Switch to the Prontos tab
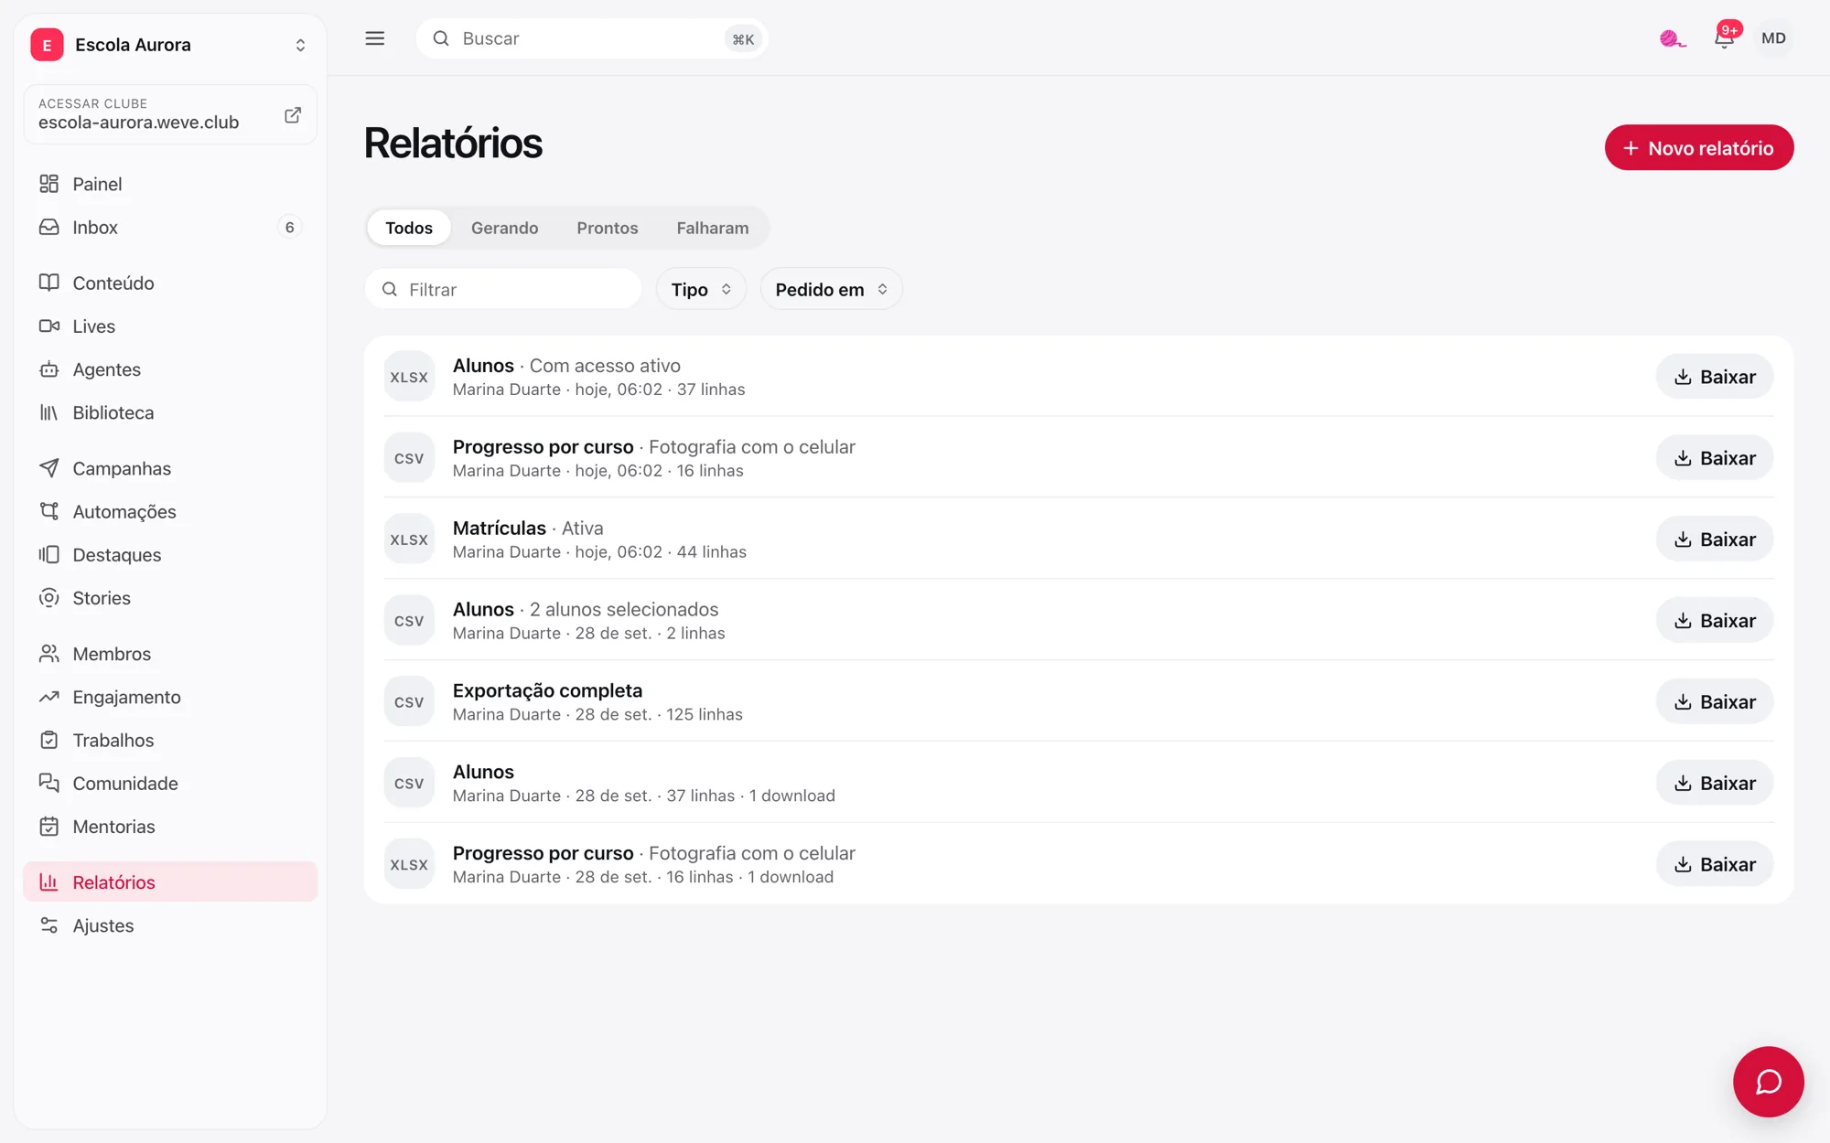This screenshot has width=1830, height=1143. point(608,228)
